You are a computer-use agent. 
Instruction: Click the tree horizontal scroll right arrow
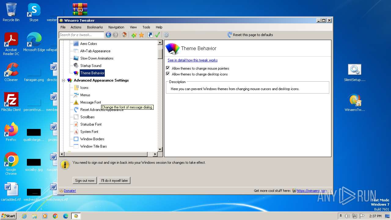pos(155,154)
